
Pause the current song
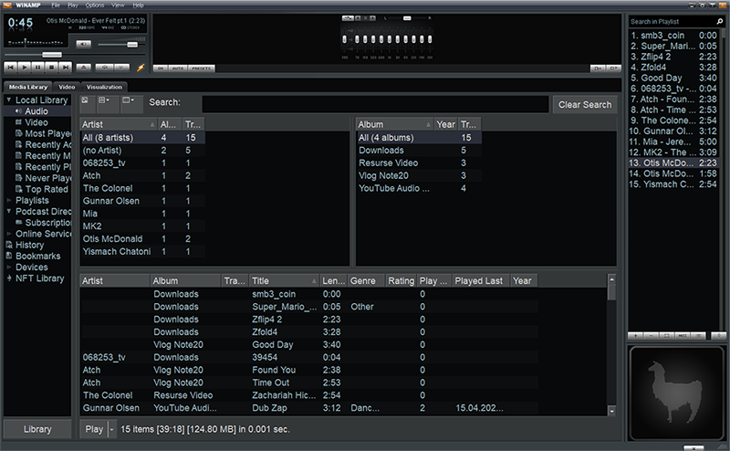(38, 68)
